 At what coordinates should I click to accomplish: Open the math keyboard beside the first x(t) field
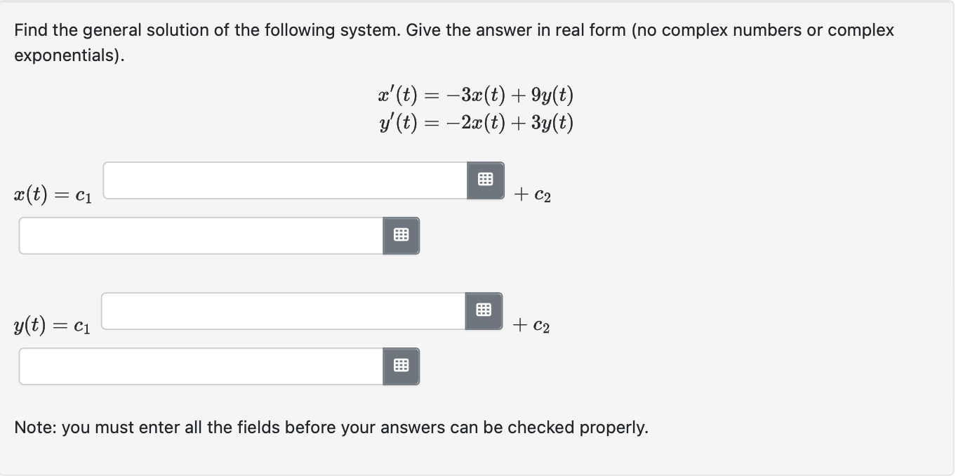(484, 180)
